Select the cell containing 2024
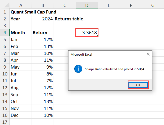The width and height of the screenshot is (164, 125). point(43,19)
